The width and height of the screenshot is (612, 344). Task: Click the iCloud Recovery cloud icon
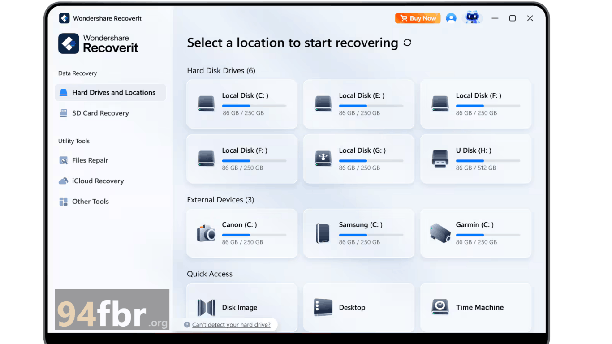[64, 181]
